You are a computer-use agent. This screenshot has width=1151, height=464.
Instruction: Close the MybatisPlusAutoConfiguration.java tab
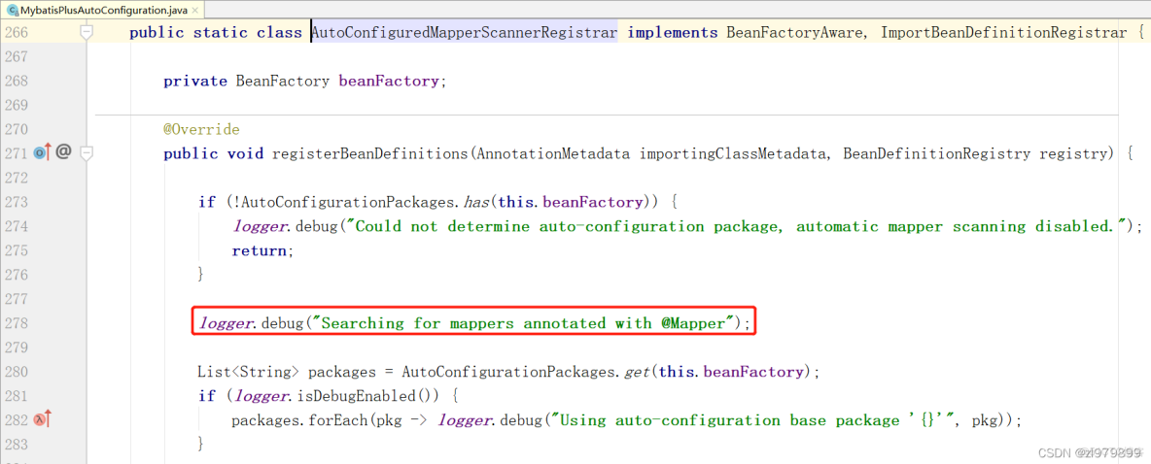[194, 11]
